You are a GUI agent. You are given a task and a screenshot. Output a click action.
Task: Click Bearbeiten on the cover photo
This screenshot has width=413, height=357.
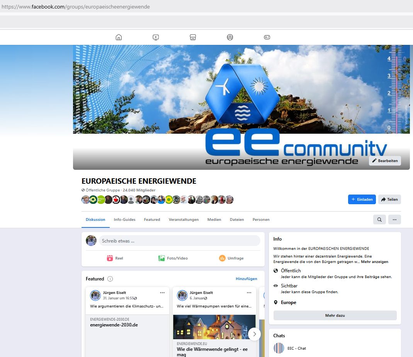click(385, 161)
